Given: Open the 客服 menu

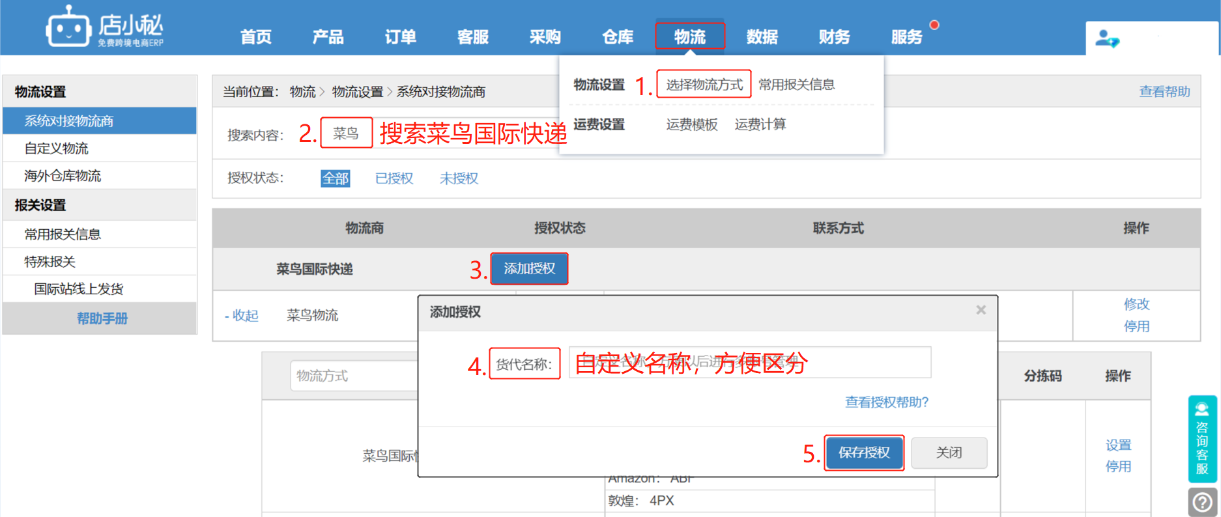Looking at the screenshot, I should coord(473,37).
